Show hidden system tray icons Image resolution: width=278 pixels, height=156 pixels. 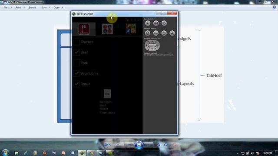238,153
